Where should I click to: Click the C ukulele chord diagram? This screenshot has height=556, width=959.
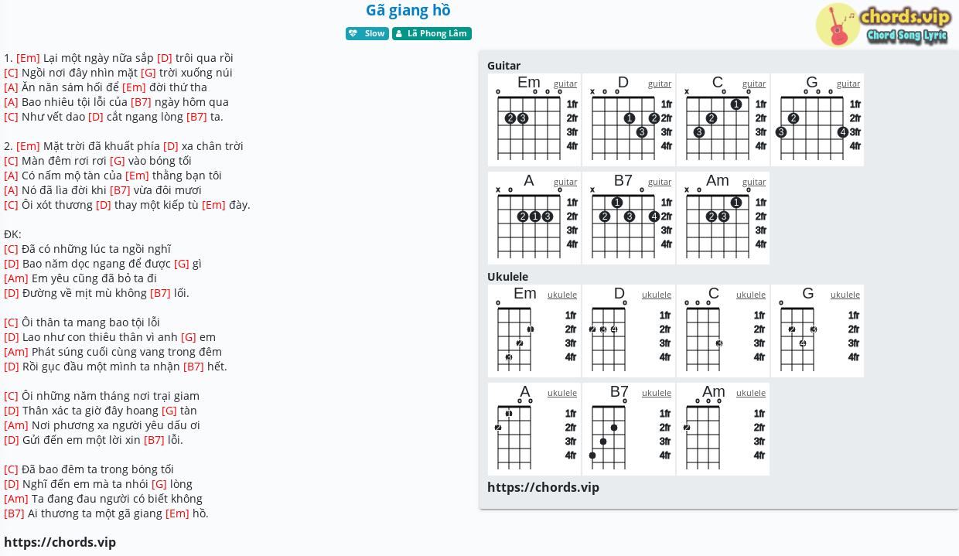723,331
